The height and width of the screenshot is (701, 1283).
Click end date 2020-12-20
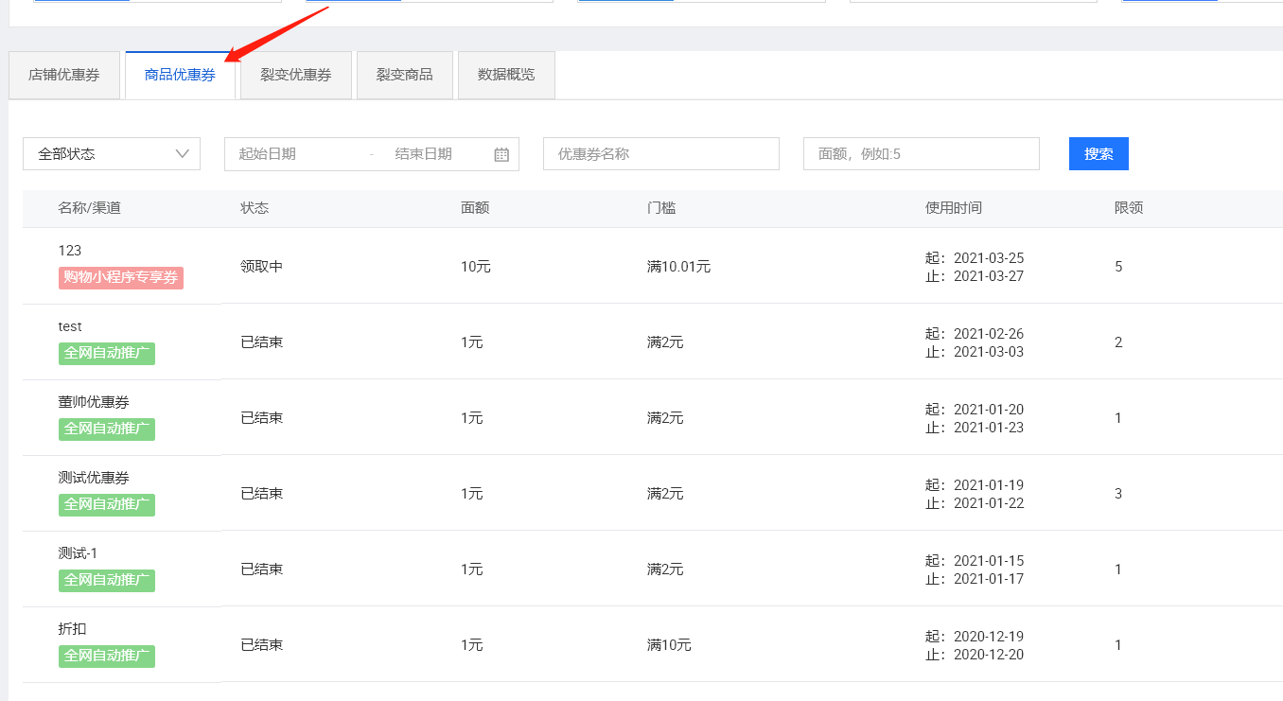point(989,655)
